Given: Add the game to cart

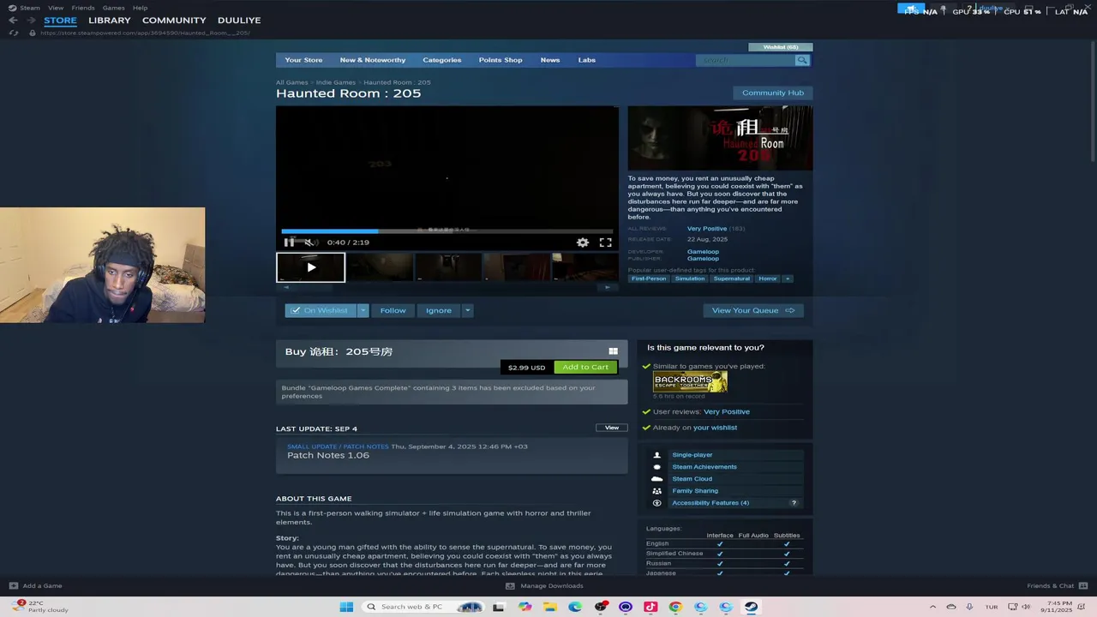Looking at the screenshot, I should [x=585, y=367].
